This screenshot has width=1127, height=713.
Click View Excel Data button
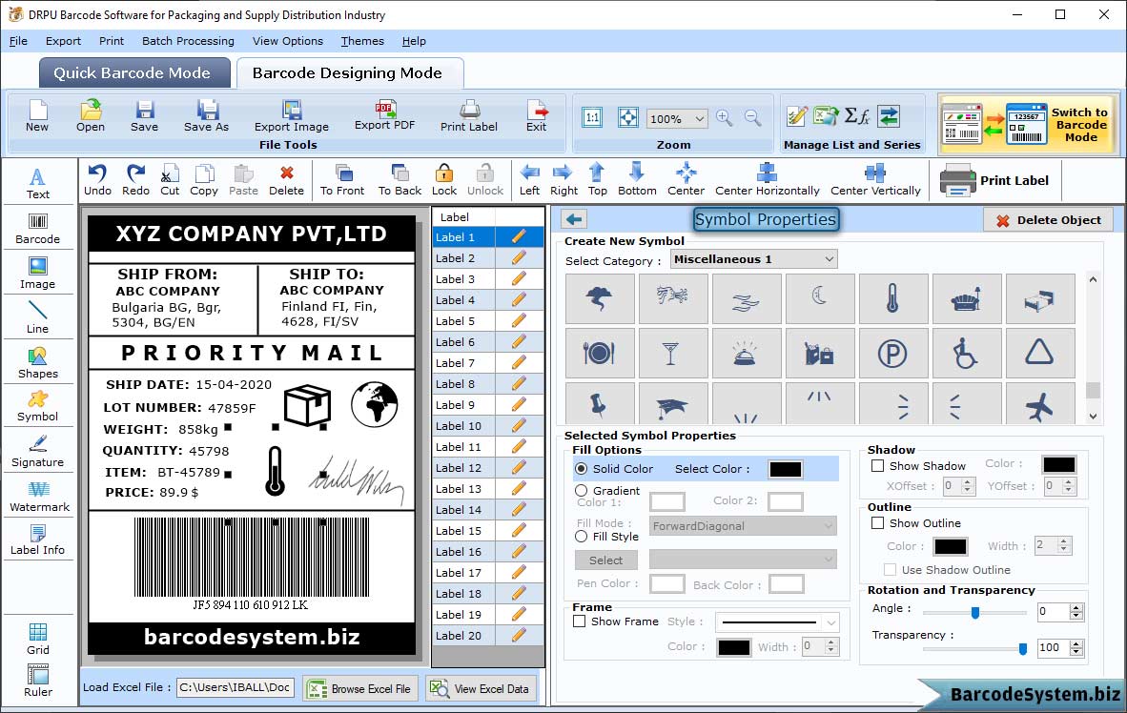(480, 688)
